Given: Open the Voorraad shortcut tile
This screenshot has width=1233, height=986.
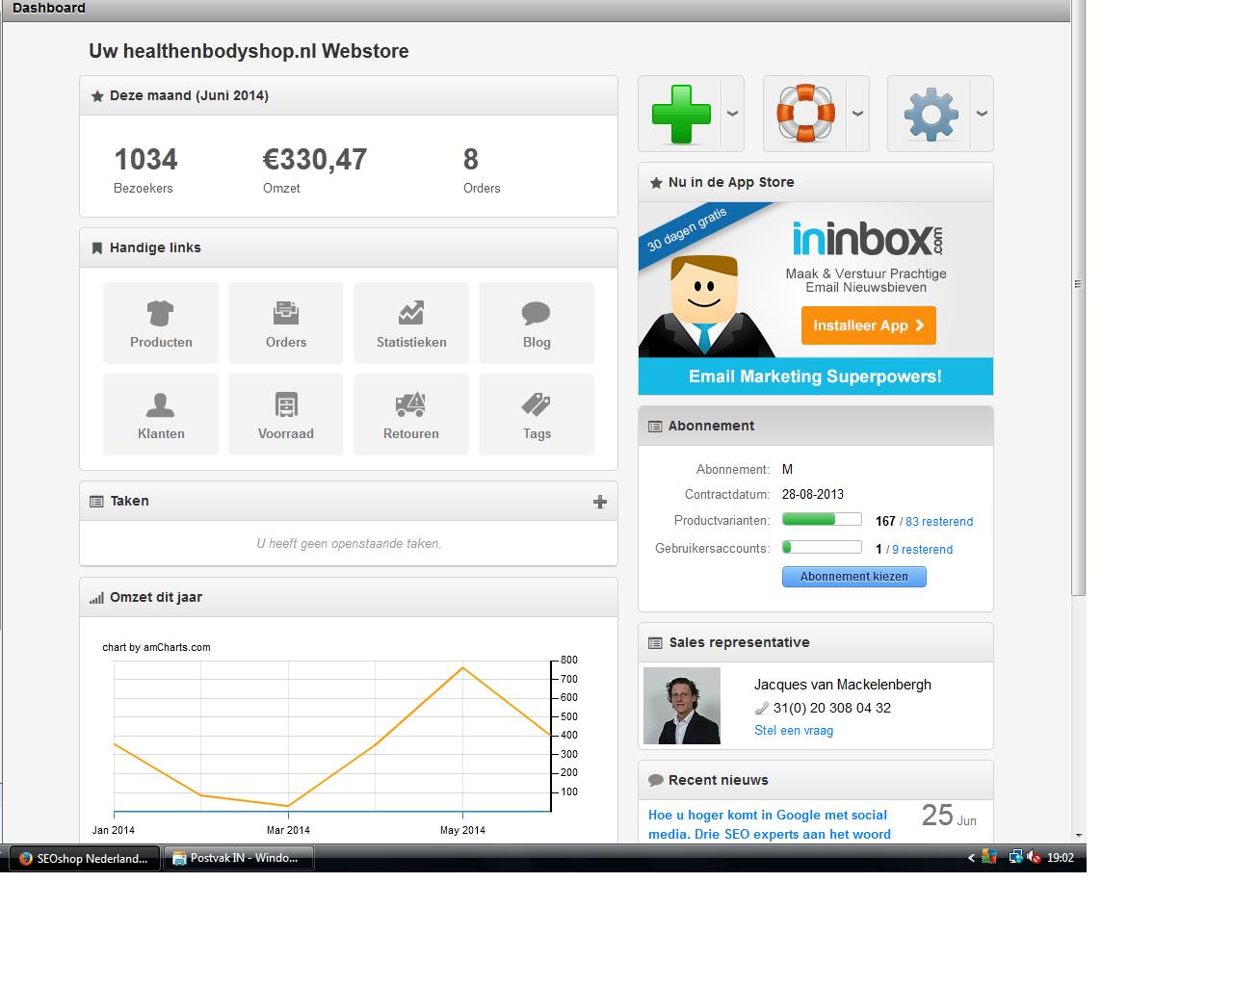Looking at the screenshot, I should point(286,414).
